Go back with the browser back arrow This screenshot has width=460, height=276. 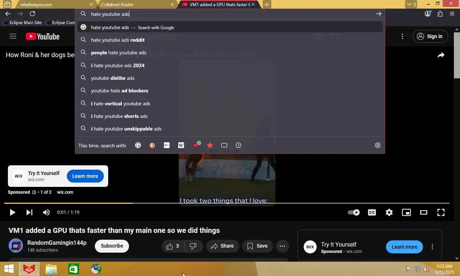pos(8,14)
